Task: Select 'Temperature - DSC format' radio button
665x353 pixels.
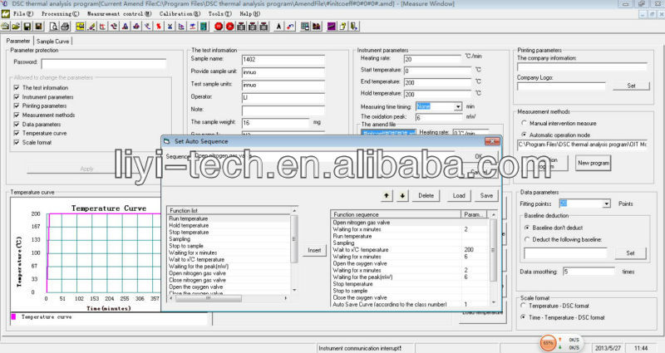Action: (523, 305)
